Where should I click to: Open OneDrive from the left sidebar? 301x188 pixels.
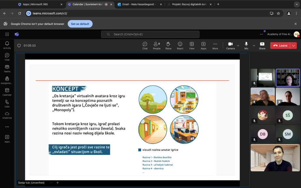coord(7,115)
